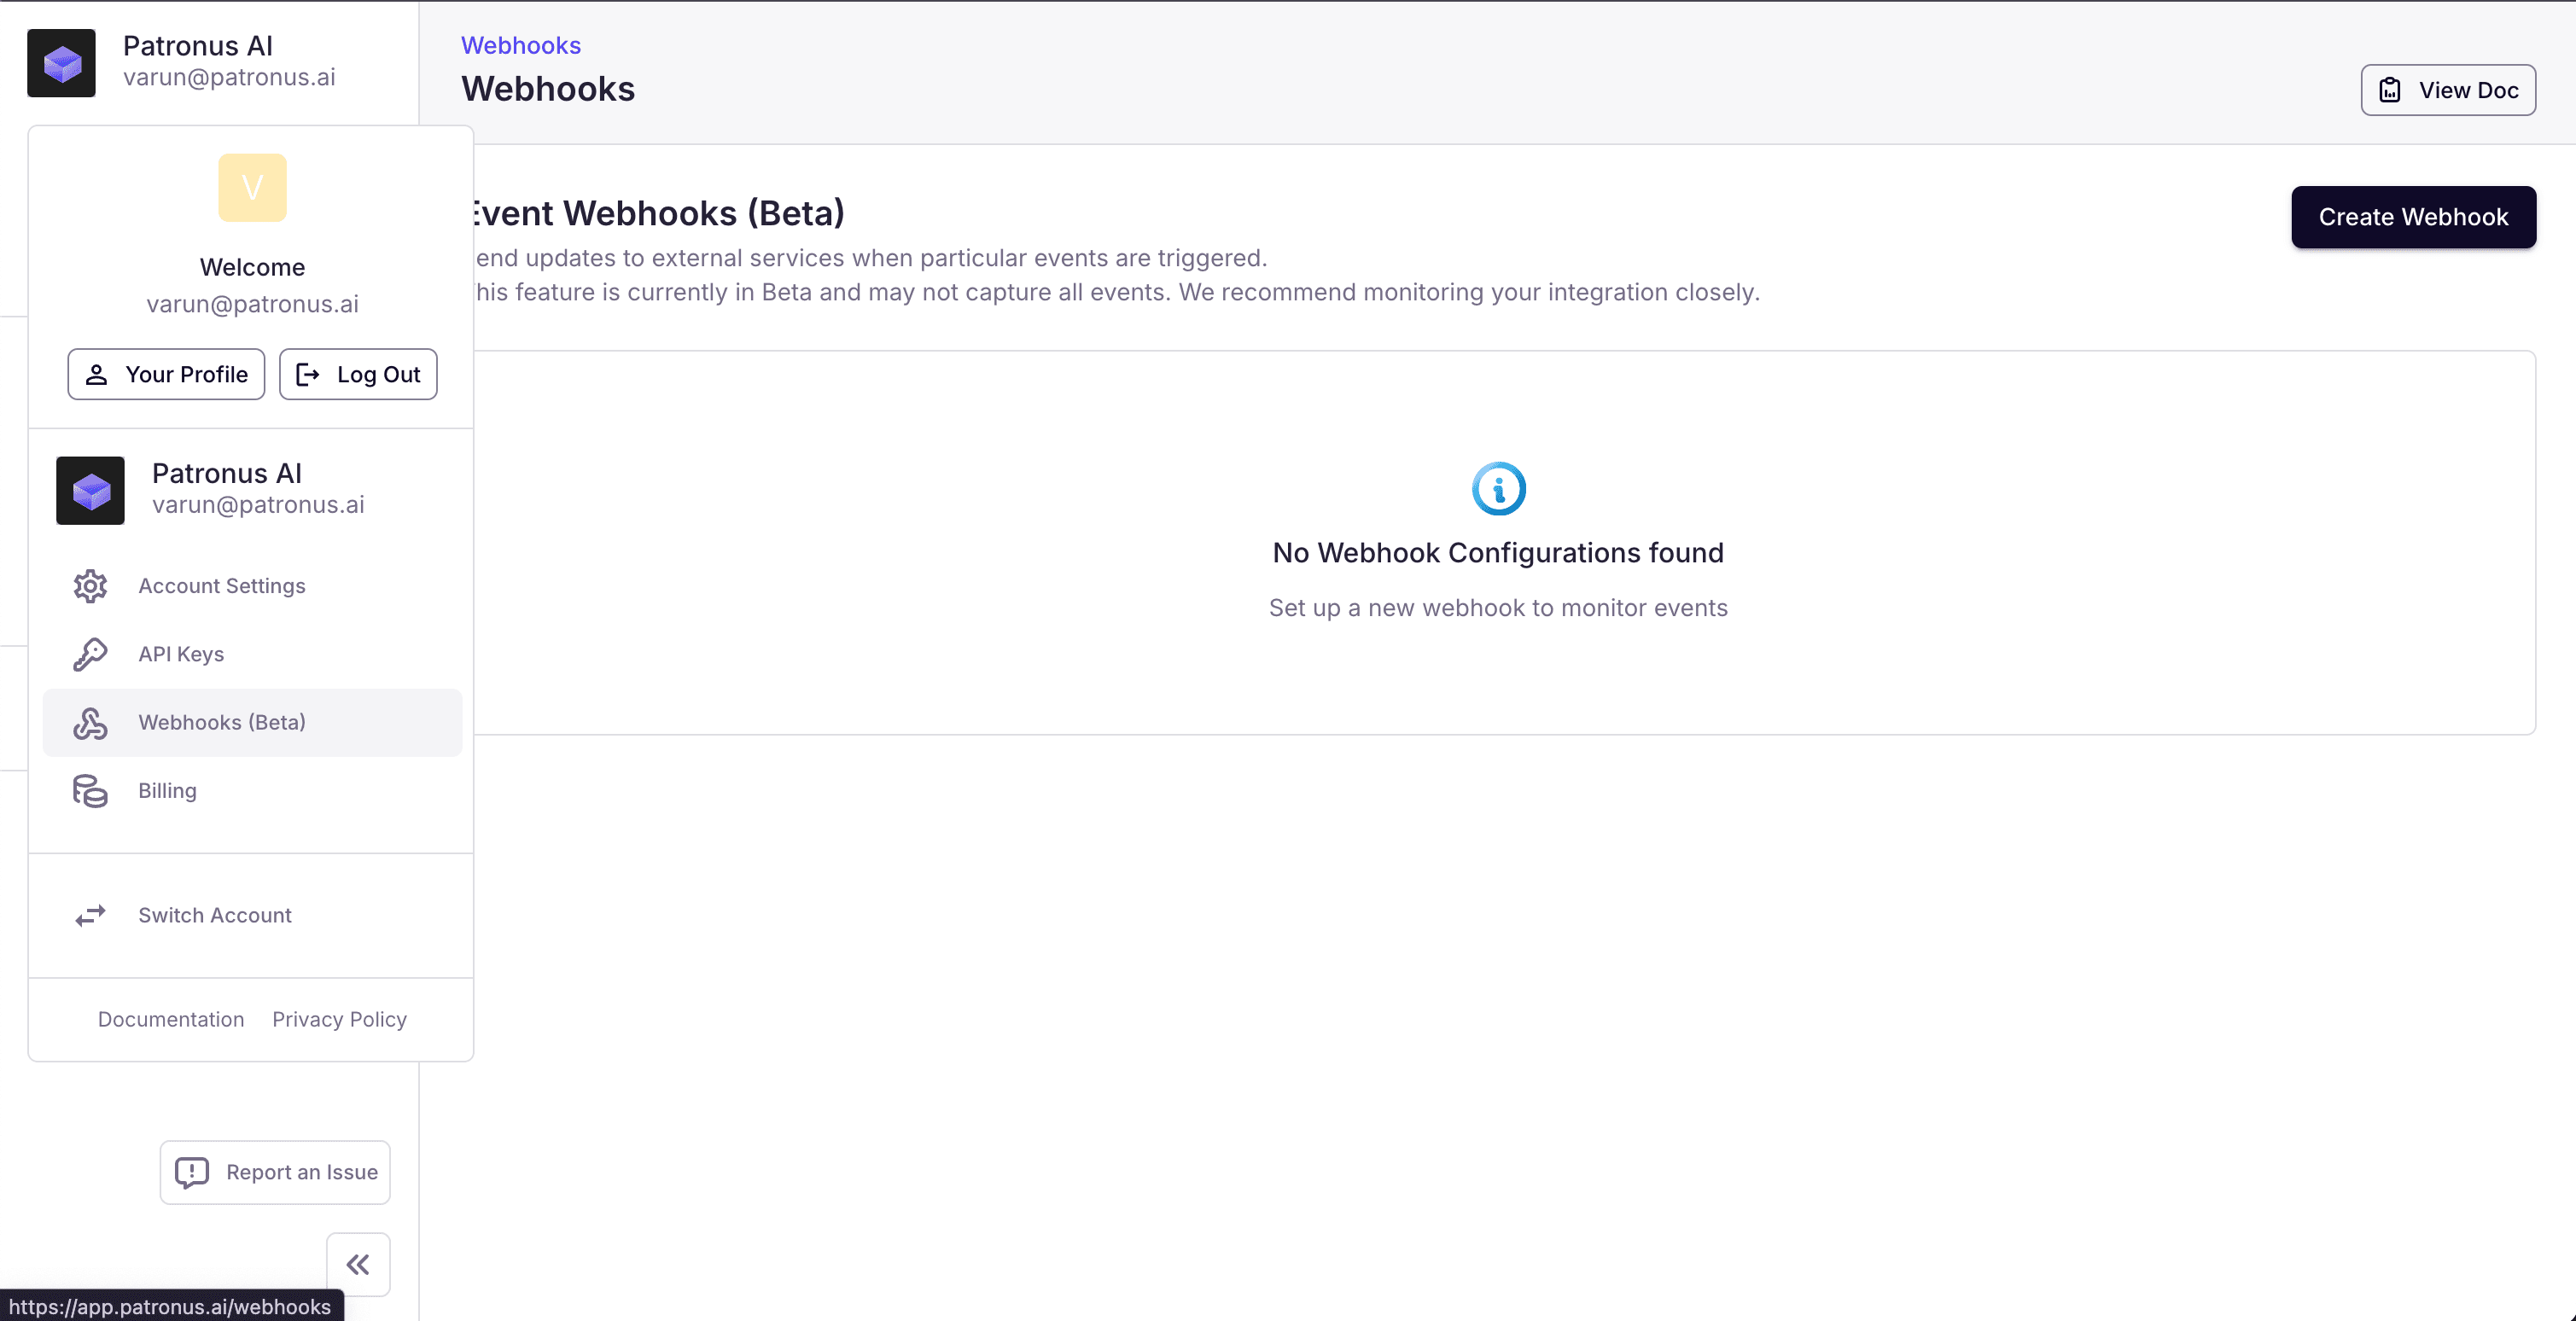Open the Privacy Policy link
The height and width of the screenshot is (1321, 2576).
[x=339, y=1019]
